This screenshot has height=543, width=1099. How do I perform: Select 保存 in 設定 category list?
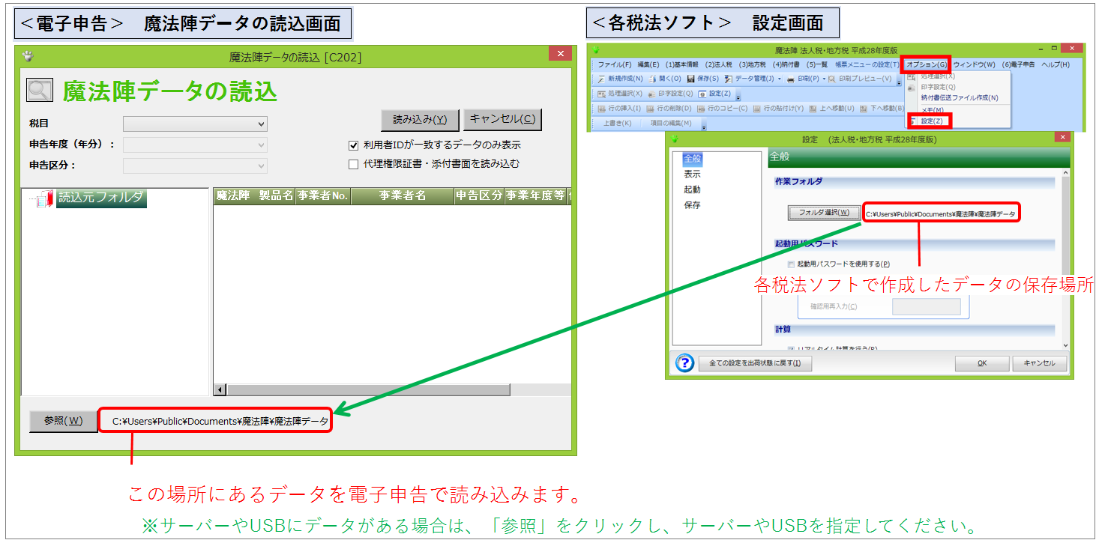pyautogui.click(x=692, y=205)
